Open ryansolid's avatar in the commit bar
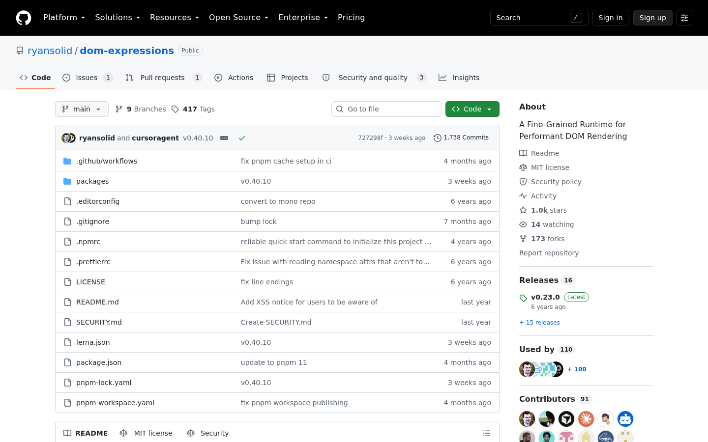Screen dimensions: 708x442 66,138
